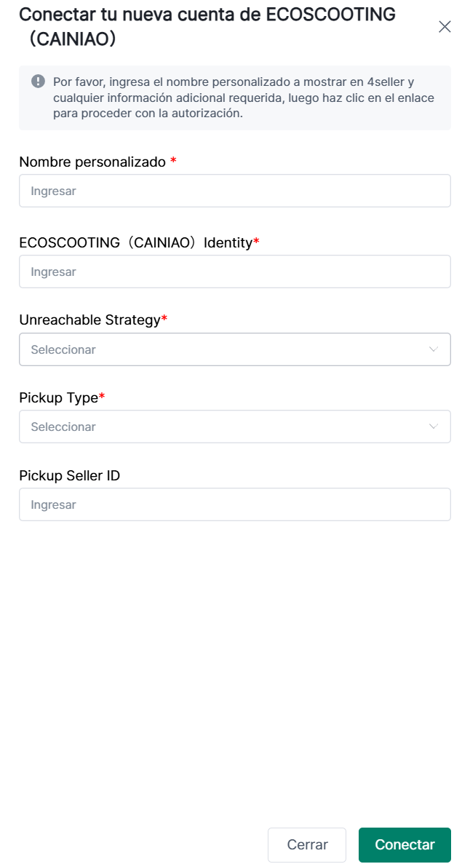Image resolution: width=462 pixels, height=864 pixels.
Task: Click the Unreachable Strategy label text
Action: click(89, 320)
